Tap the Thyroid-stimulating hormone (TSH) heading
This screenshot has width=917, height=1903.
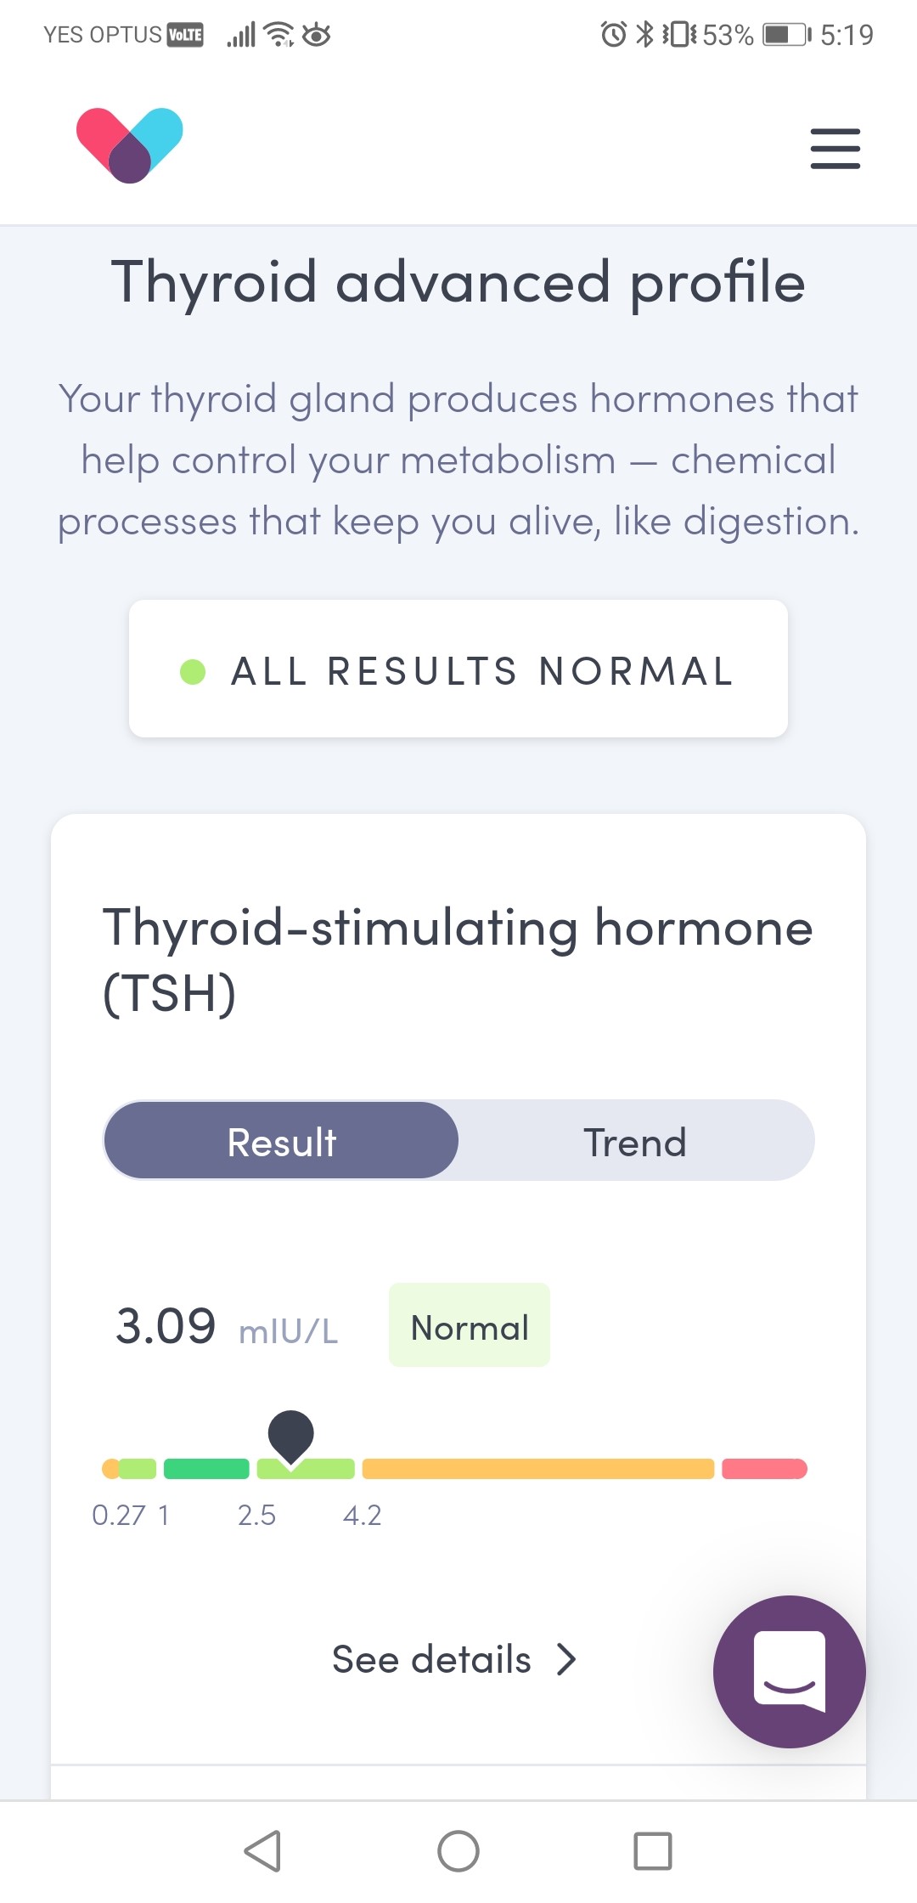click(x=457, y=960)
